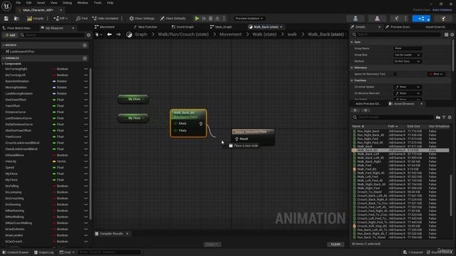The height and width of the screenshot is (256, 456).
Task: Click Walk/Run/Crouch (state) breadcrumb
Action: click(x=183, y=35)
